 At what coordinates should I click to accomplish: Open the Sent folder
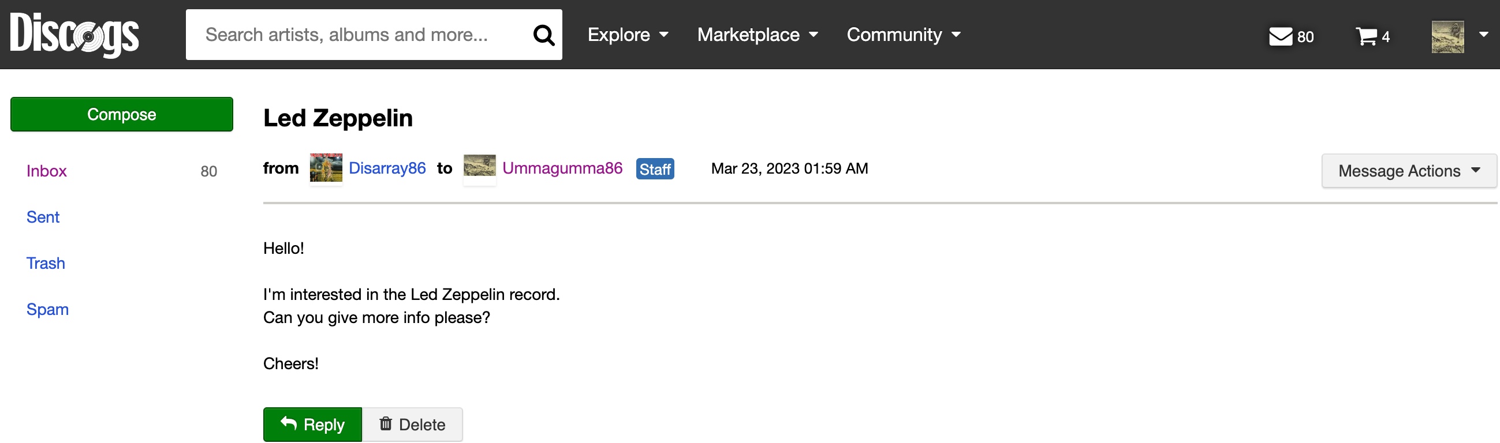[x=43, y=217]
